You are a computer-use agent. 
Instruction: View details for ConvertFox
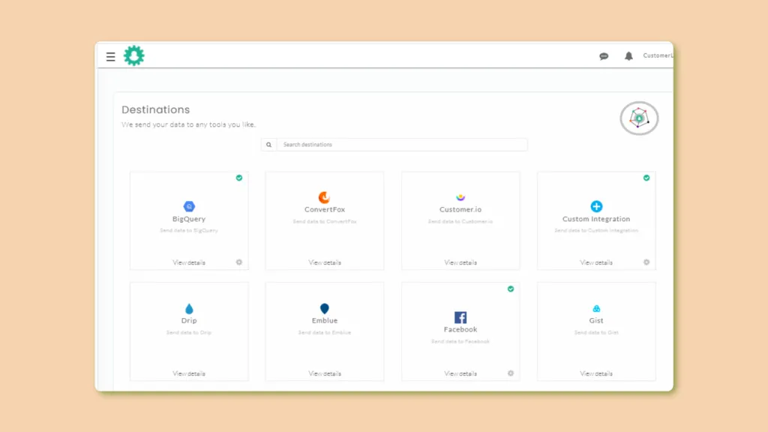[325, 263]
